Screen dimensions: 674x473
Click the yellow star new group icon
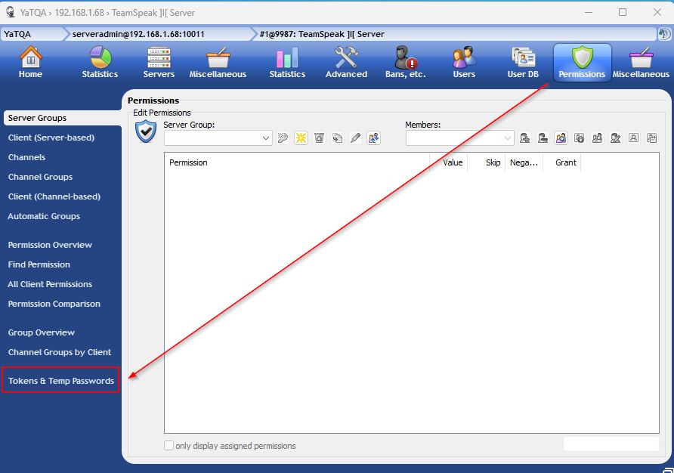pyautogui.click(x=301, y=138)
